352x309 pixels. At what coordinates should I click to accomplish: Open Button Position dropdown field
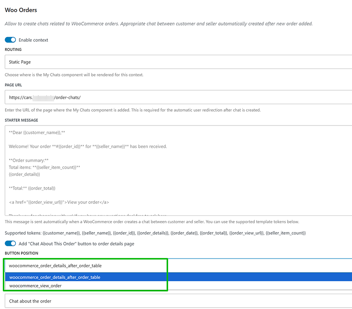click(178, 265)
